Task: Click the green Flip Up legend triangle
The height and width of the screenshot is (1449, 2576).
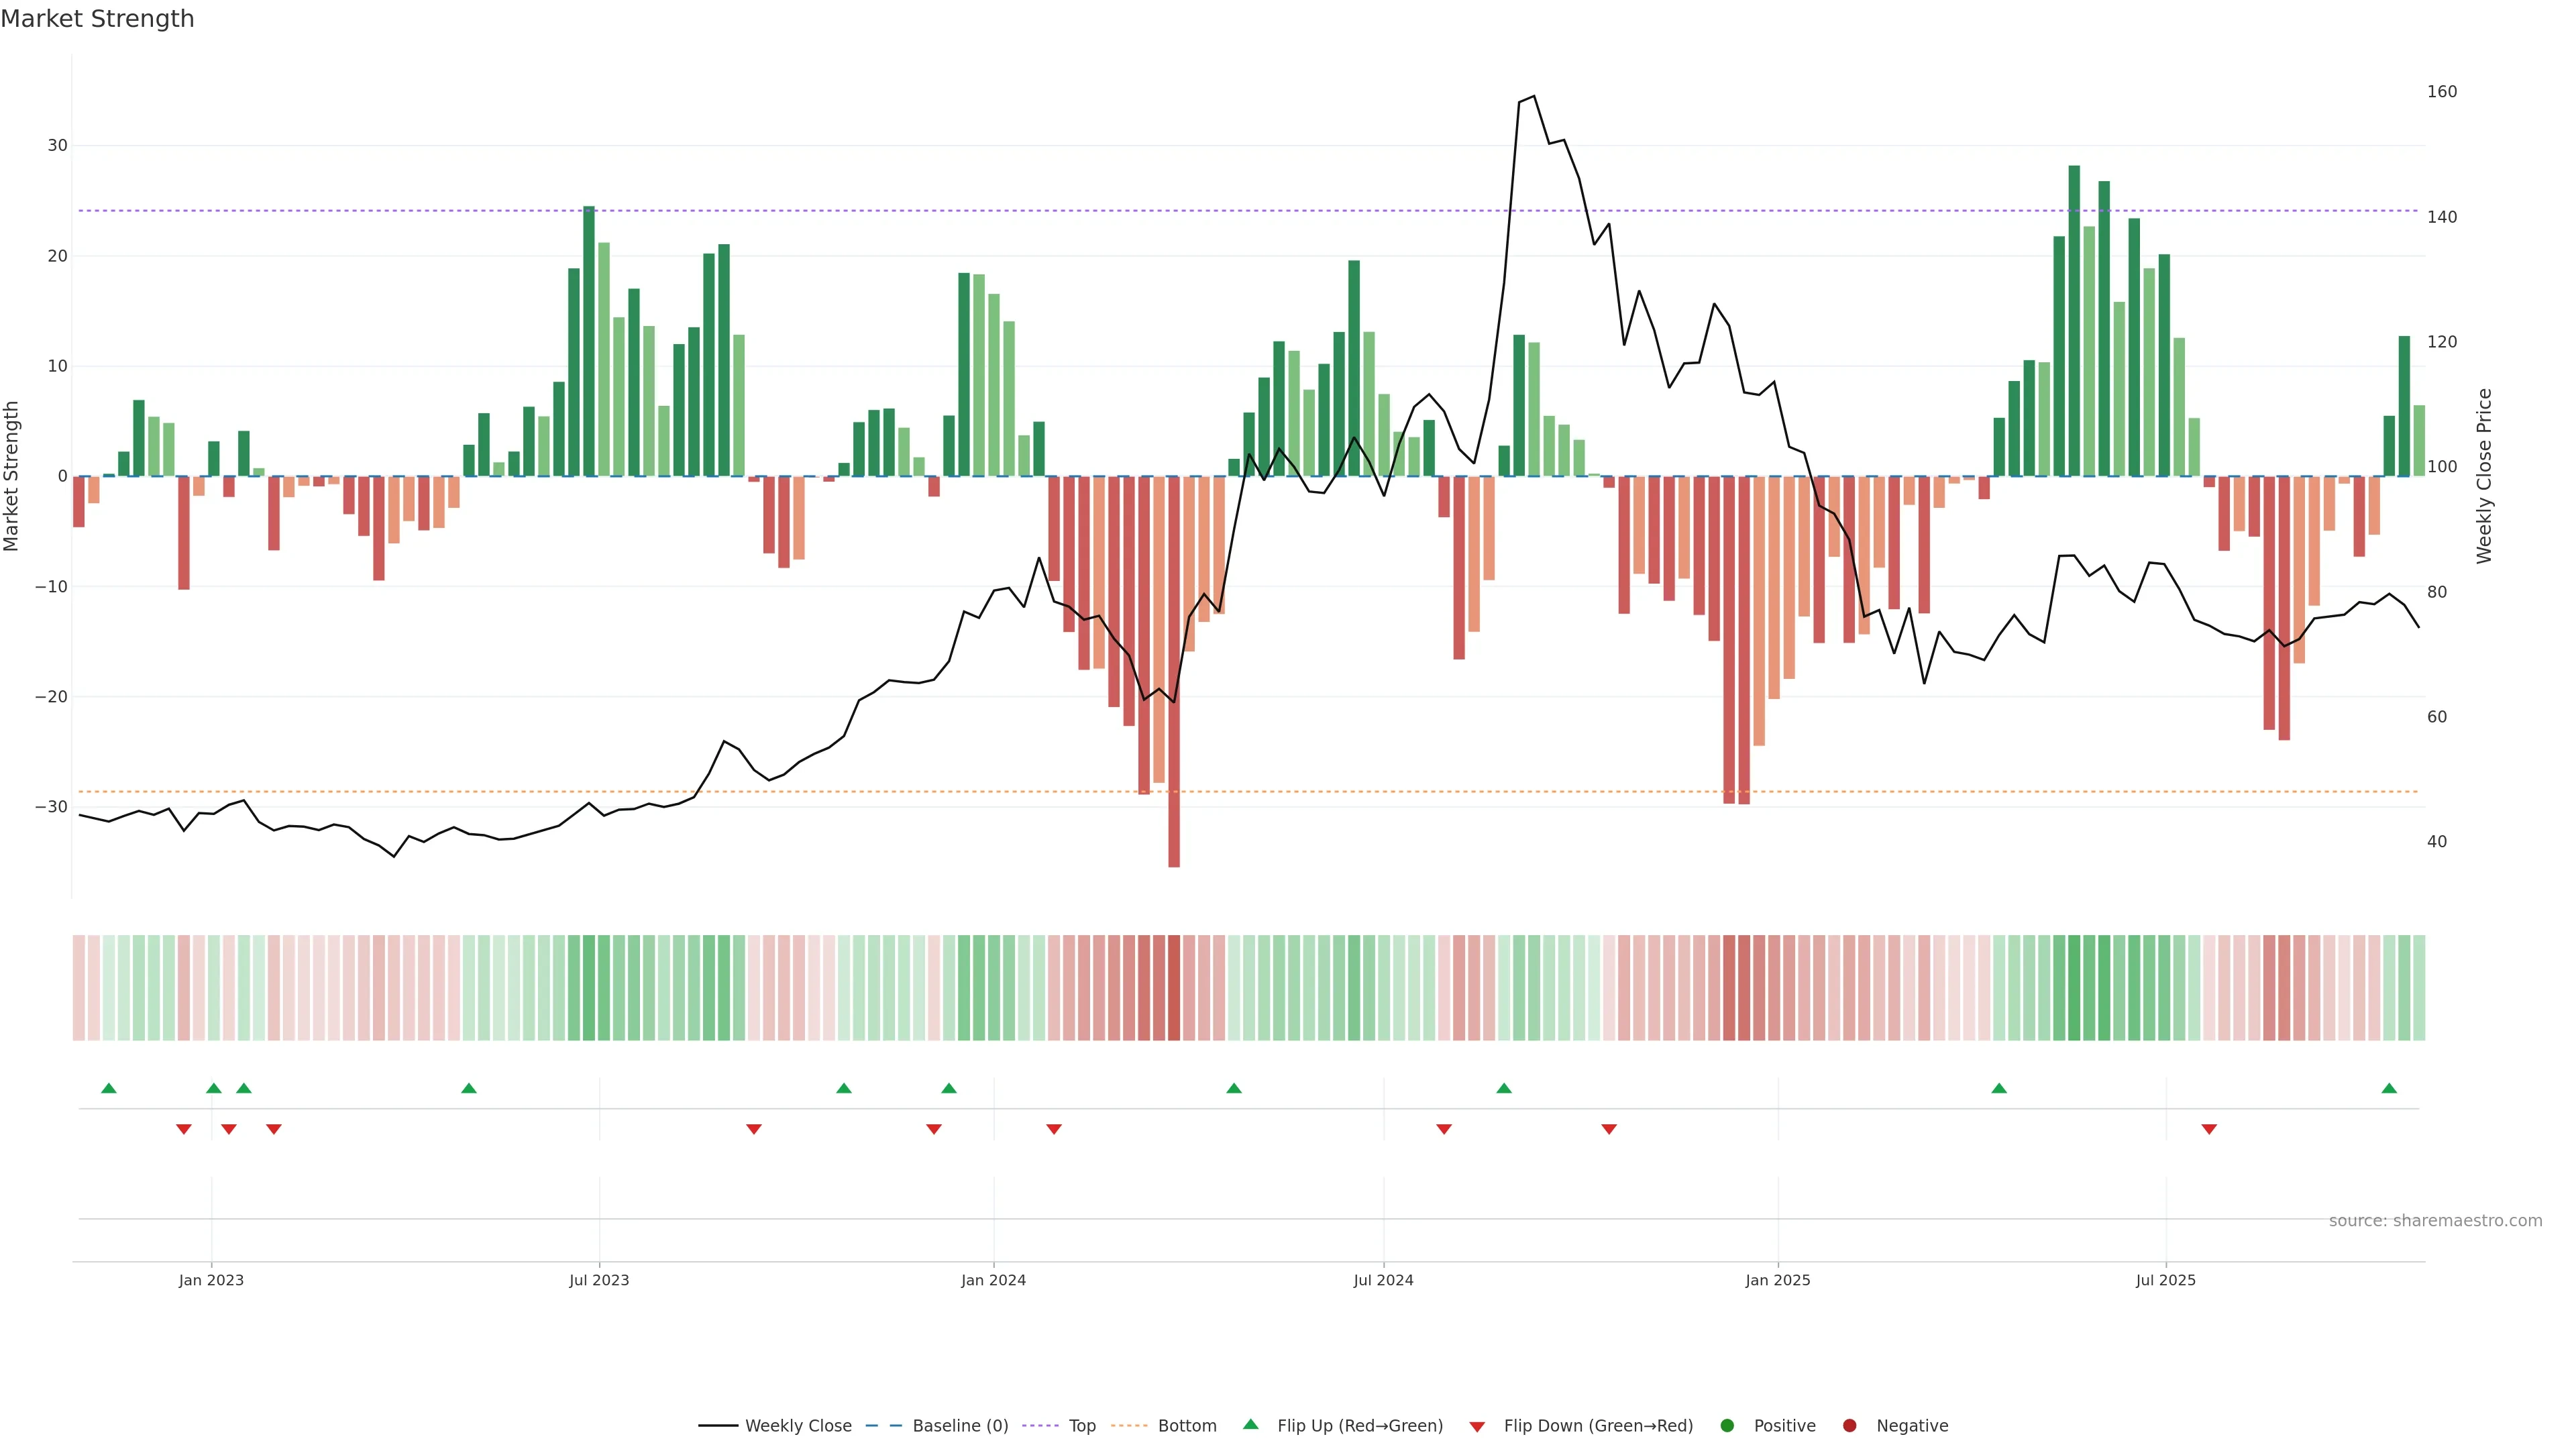Action: tap(1250, 1425)
